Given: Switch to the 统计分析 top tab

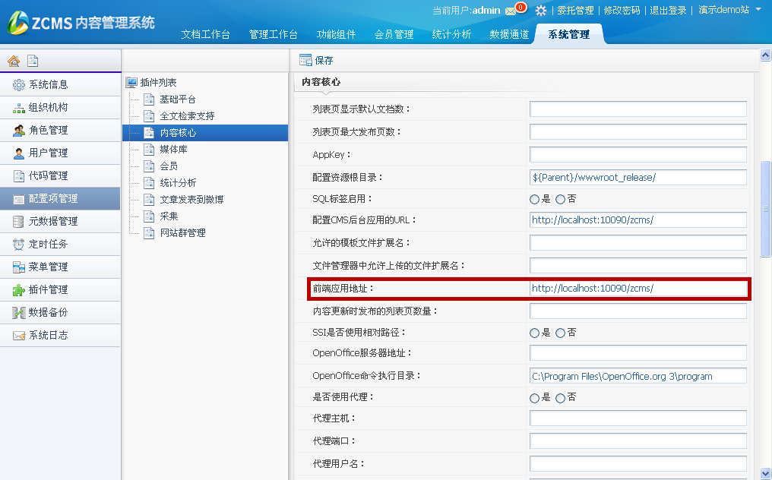Looking at the screenshot, I should [x=451, y=34].
